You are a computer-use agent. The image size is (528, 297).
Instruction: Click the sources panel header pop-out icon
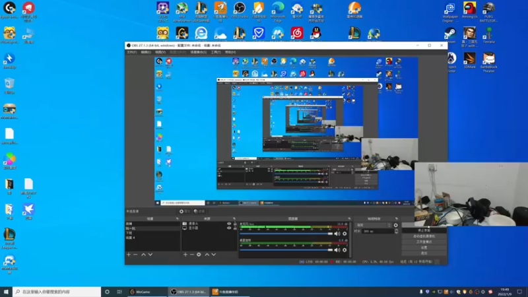coord(234,218)
